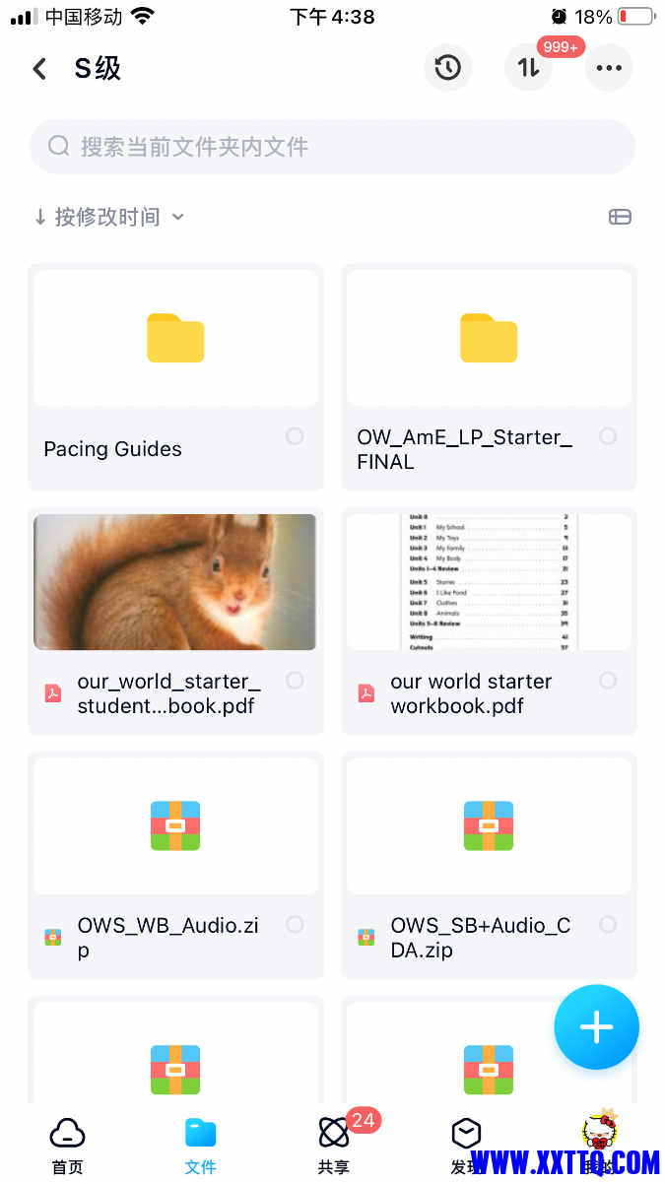Click the our_world_starter_student...book.pdf file name

pos(168,693)
